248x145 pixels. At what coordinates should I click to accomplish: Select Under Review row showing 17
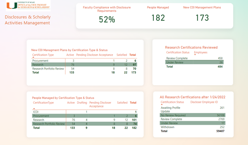pyautogui.click(x=193, y=123)
